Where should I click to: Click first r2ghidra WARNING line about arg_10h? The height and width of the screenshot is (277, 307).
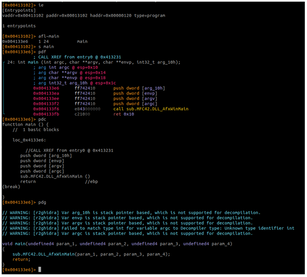[x=131, y=213]
